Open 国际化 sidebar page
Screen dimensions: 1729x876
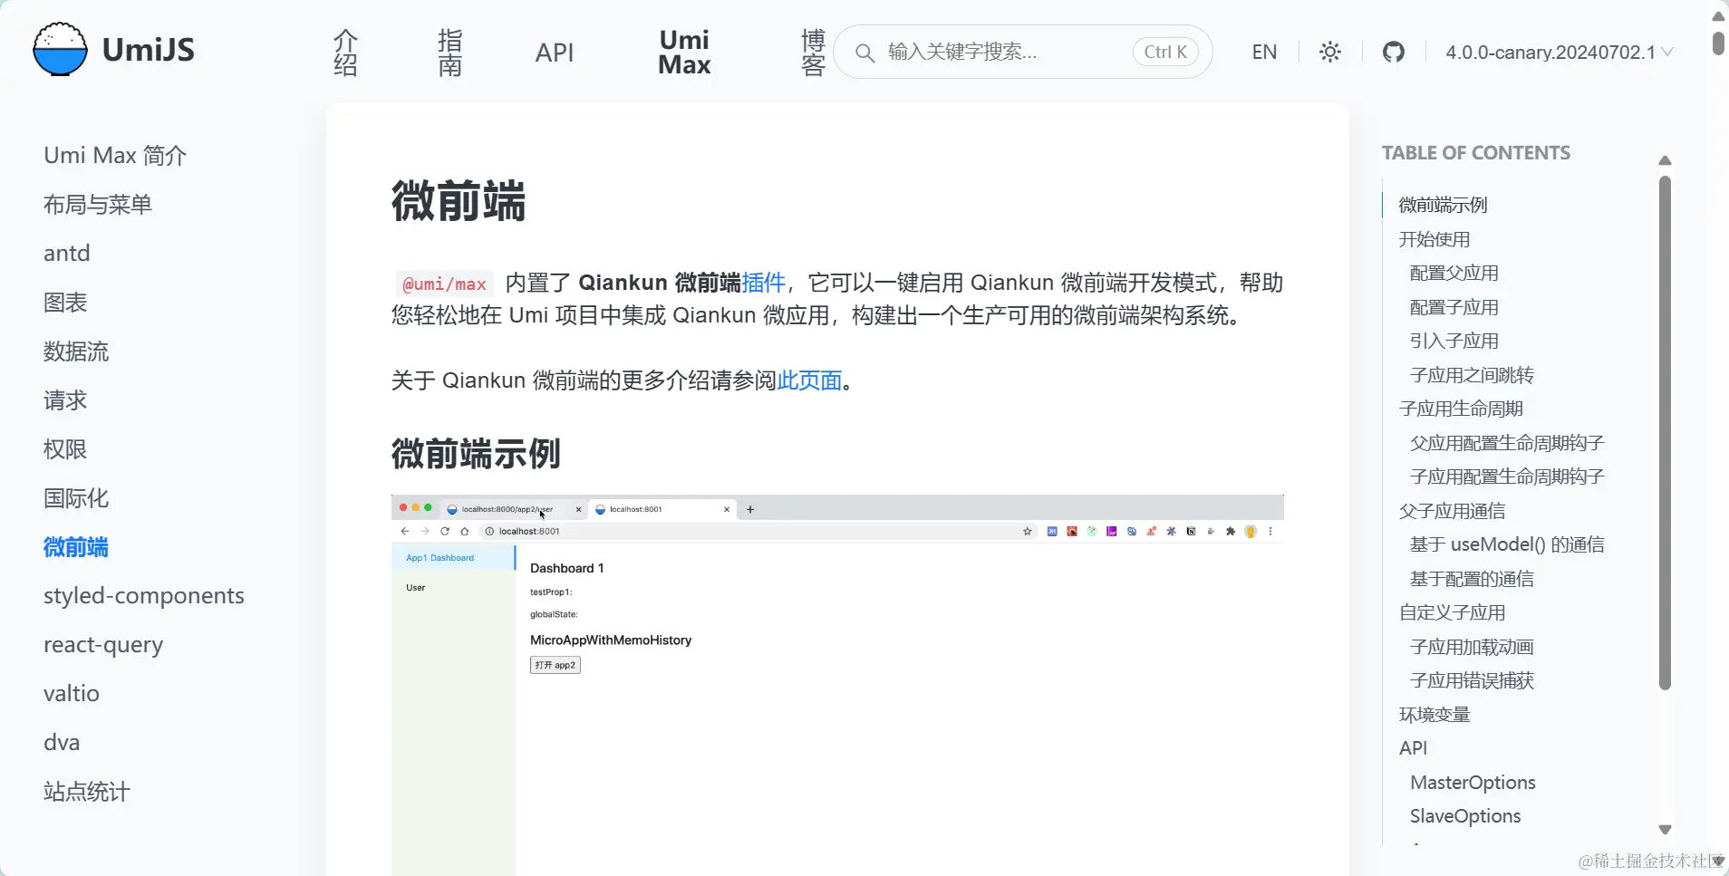(76, 498)
